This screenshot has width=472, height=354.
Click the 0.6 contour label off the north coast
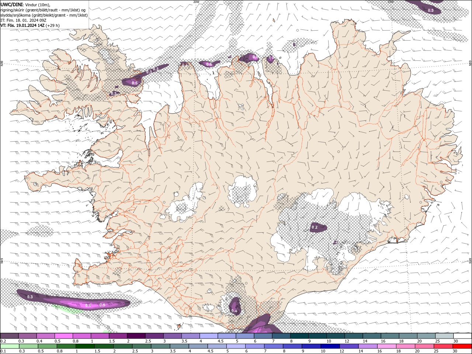[209, 64]
